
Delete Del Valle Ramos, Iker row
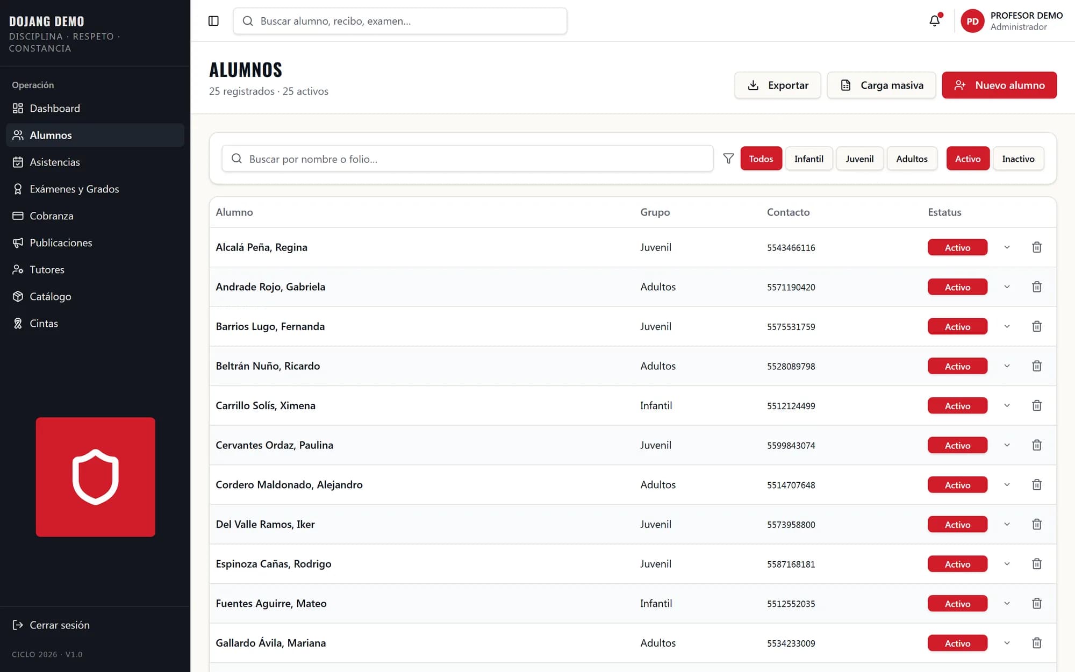pyautogui.click(x=1037, y=524)
